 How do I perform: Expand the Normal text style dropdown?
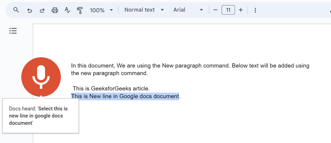pyautogui.click(x=144, y=10)
